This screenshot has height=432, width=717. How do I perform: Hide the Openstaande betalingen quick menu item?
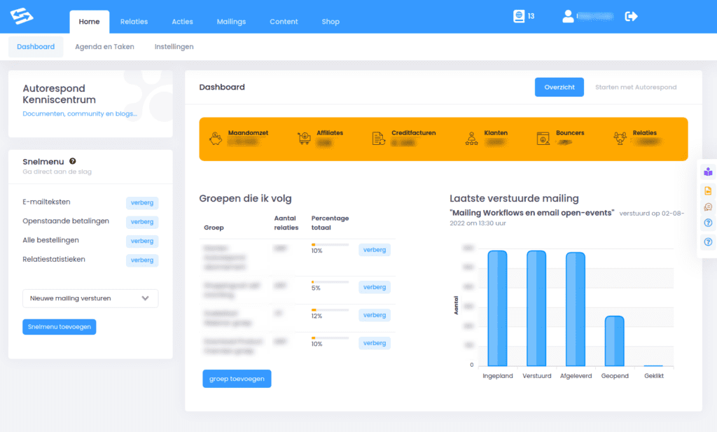click(x=142, y=222)
